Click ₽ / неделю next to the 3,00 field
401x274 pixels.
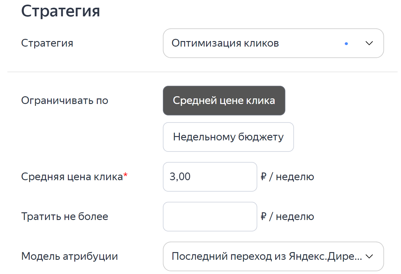tap(287, 177)
